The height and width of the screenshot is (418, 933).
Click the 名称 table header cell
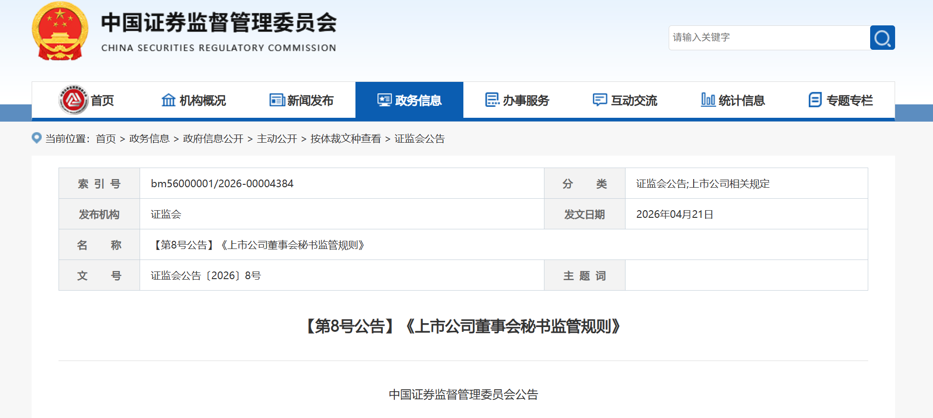[99, 245]
